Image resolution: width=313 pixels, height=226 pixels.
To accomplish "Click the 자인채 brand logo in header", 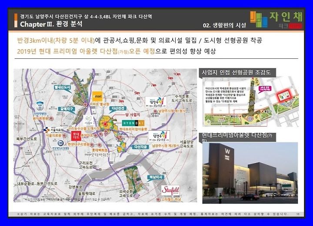I will (x=276, y=20).
